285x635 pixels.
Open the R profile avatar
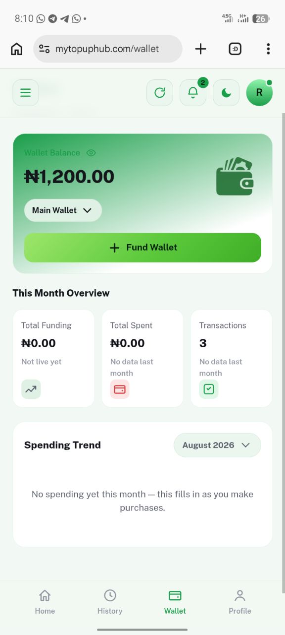coord(259,93)
